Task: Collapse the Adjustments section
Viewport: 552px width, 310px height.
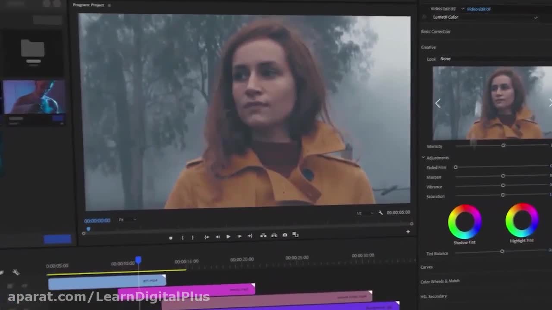Action: 423,158
